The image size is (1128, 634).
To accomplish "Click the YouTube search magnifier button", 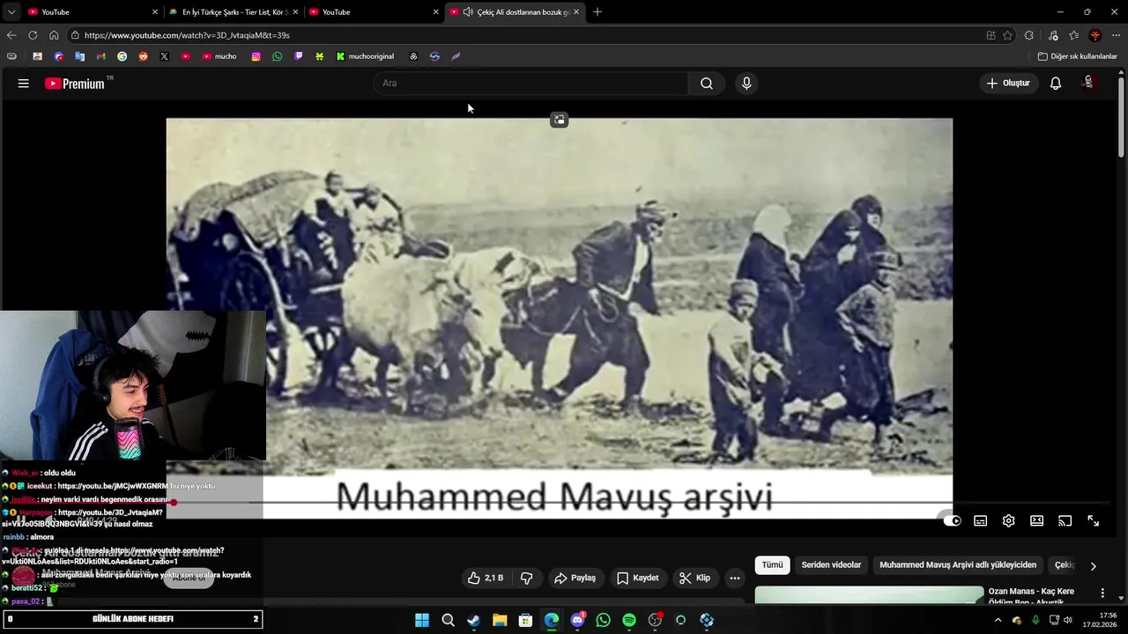I will pyautogui.click(x=707, y=84).
